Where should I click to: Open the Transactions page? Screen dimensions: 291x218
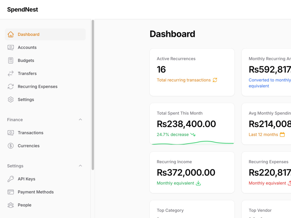pos(45,133)
